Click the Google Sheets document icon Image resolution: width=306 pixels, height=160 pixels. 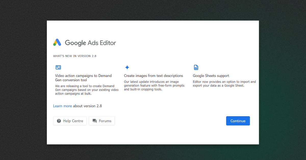(196, 67)
